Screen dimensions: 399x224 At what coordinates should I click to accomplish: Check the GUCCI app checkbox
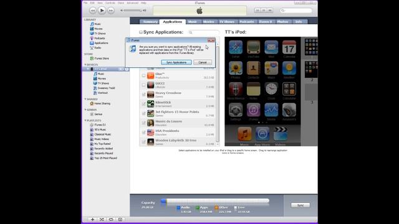point(144,85)
